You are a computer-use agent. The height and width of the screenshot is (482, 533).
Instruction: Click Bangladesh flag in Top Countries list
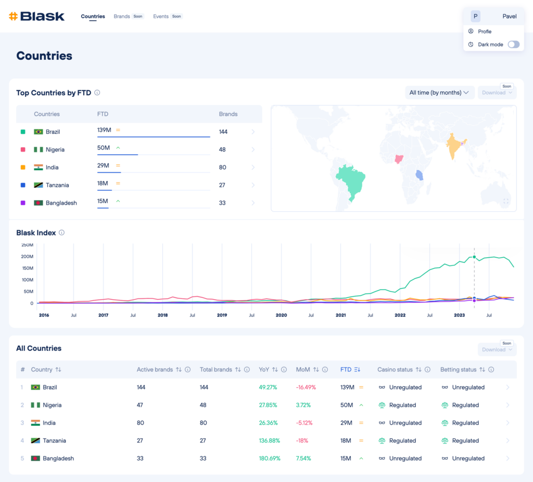(x=39, y=203)
